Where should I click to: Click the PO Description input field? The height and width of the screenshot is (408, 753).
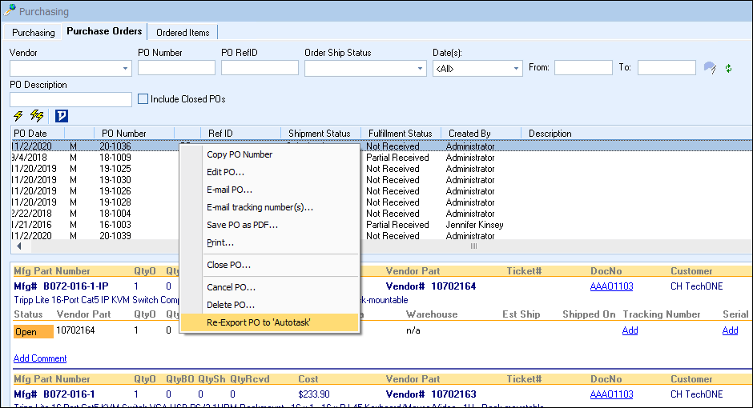click(70, 99)
